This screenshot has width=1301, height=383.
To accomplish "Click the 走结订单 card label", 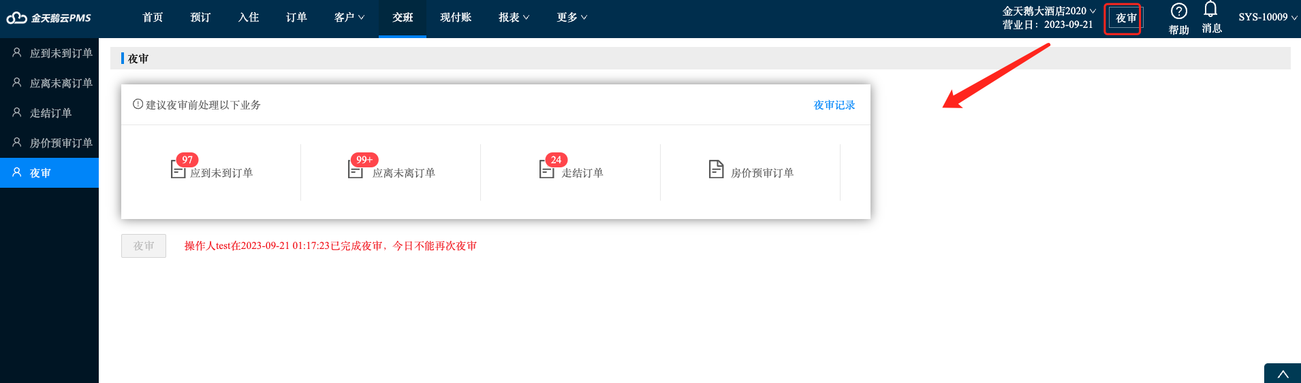I will (x=582, y=173).
